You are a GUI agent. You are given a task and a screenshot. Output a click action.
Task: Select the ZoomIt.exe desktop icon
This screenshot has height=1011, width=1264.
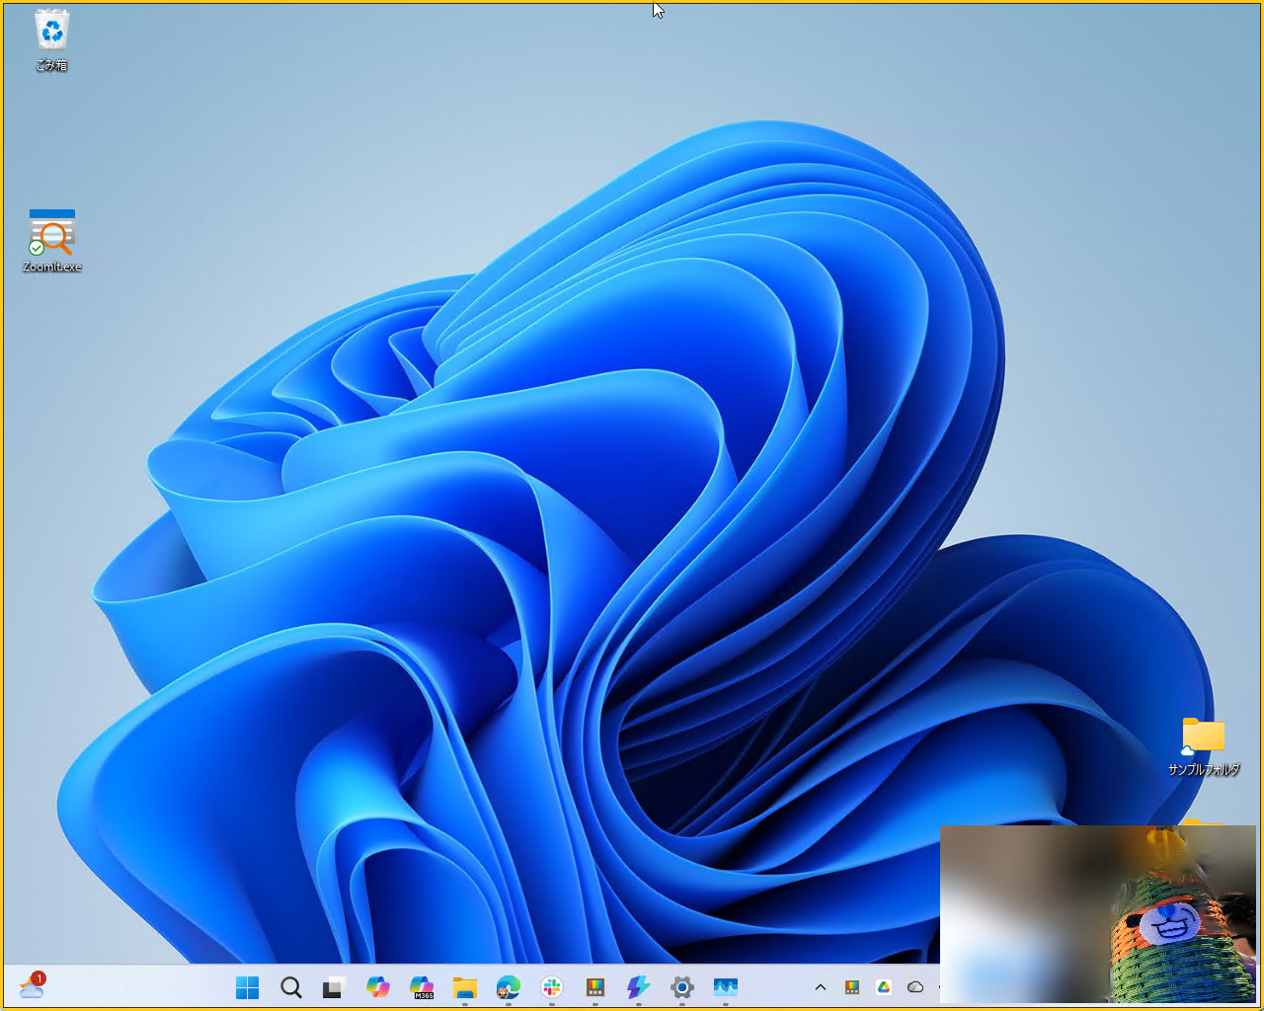(x=52, y=240)
